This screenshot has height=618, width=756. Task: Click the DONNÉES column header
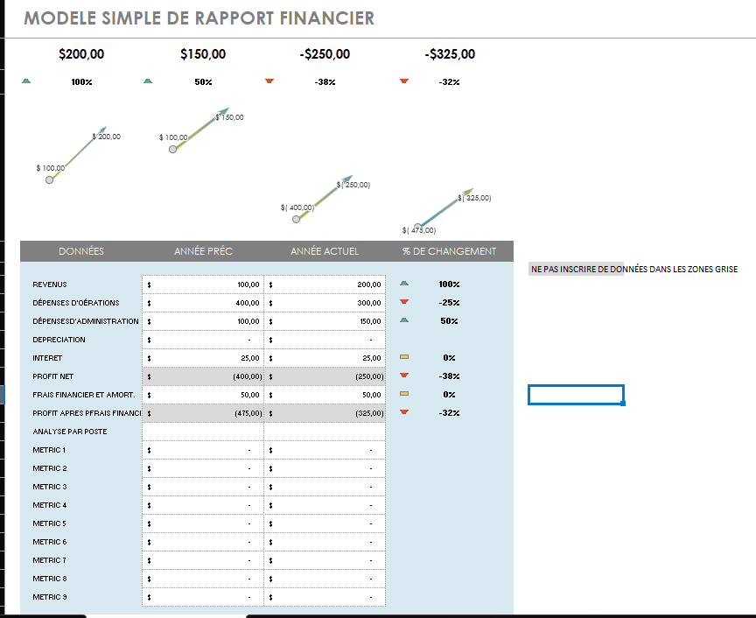pos(81,251)
